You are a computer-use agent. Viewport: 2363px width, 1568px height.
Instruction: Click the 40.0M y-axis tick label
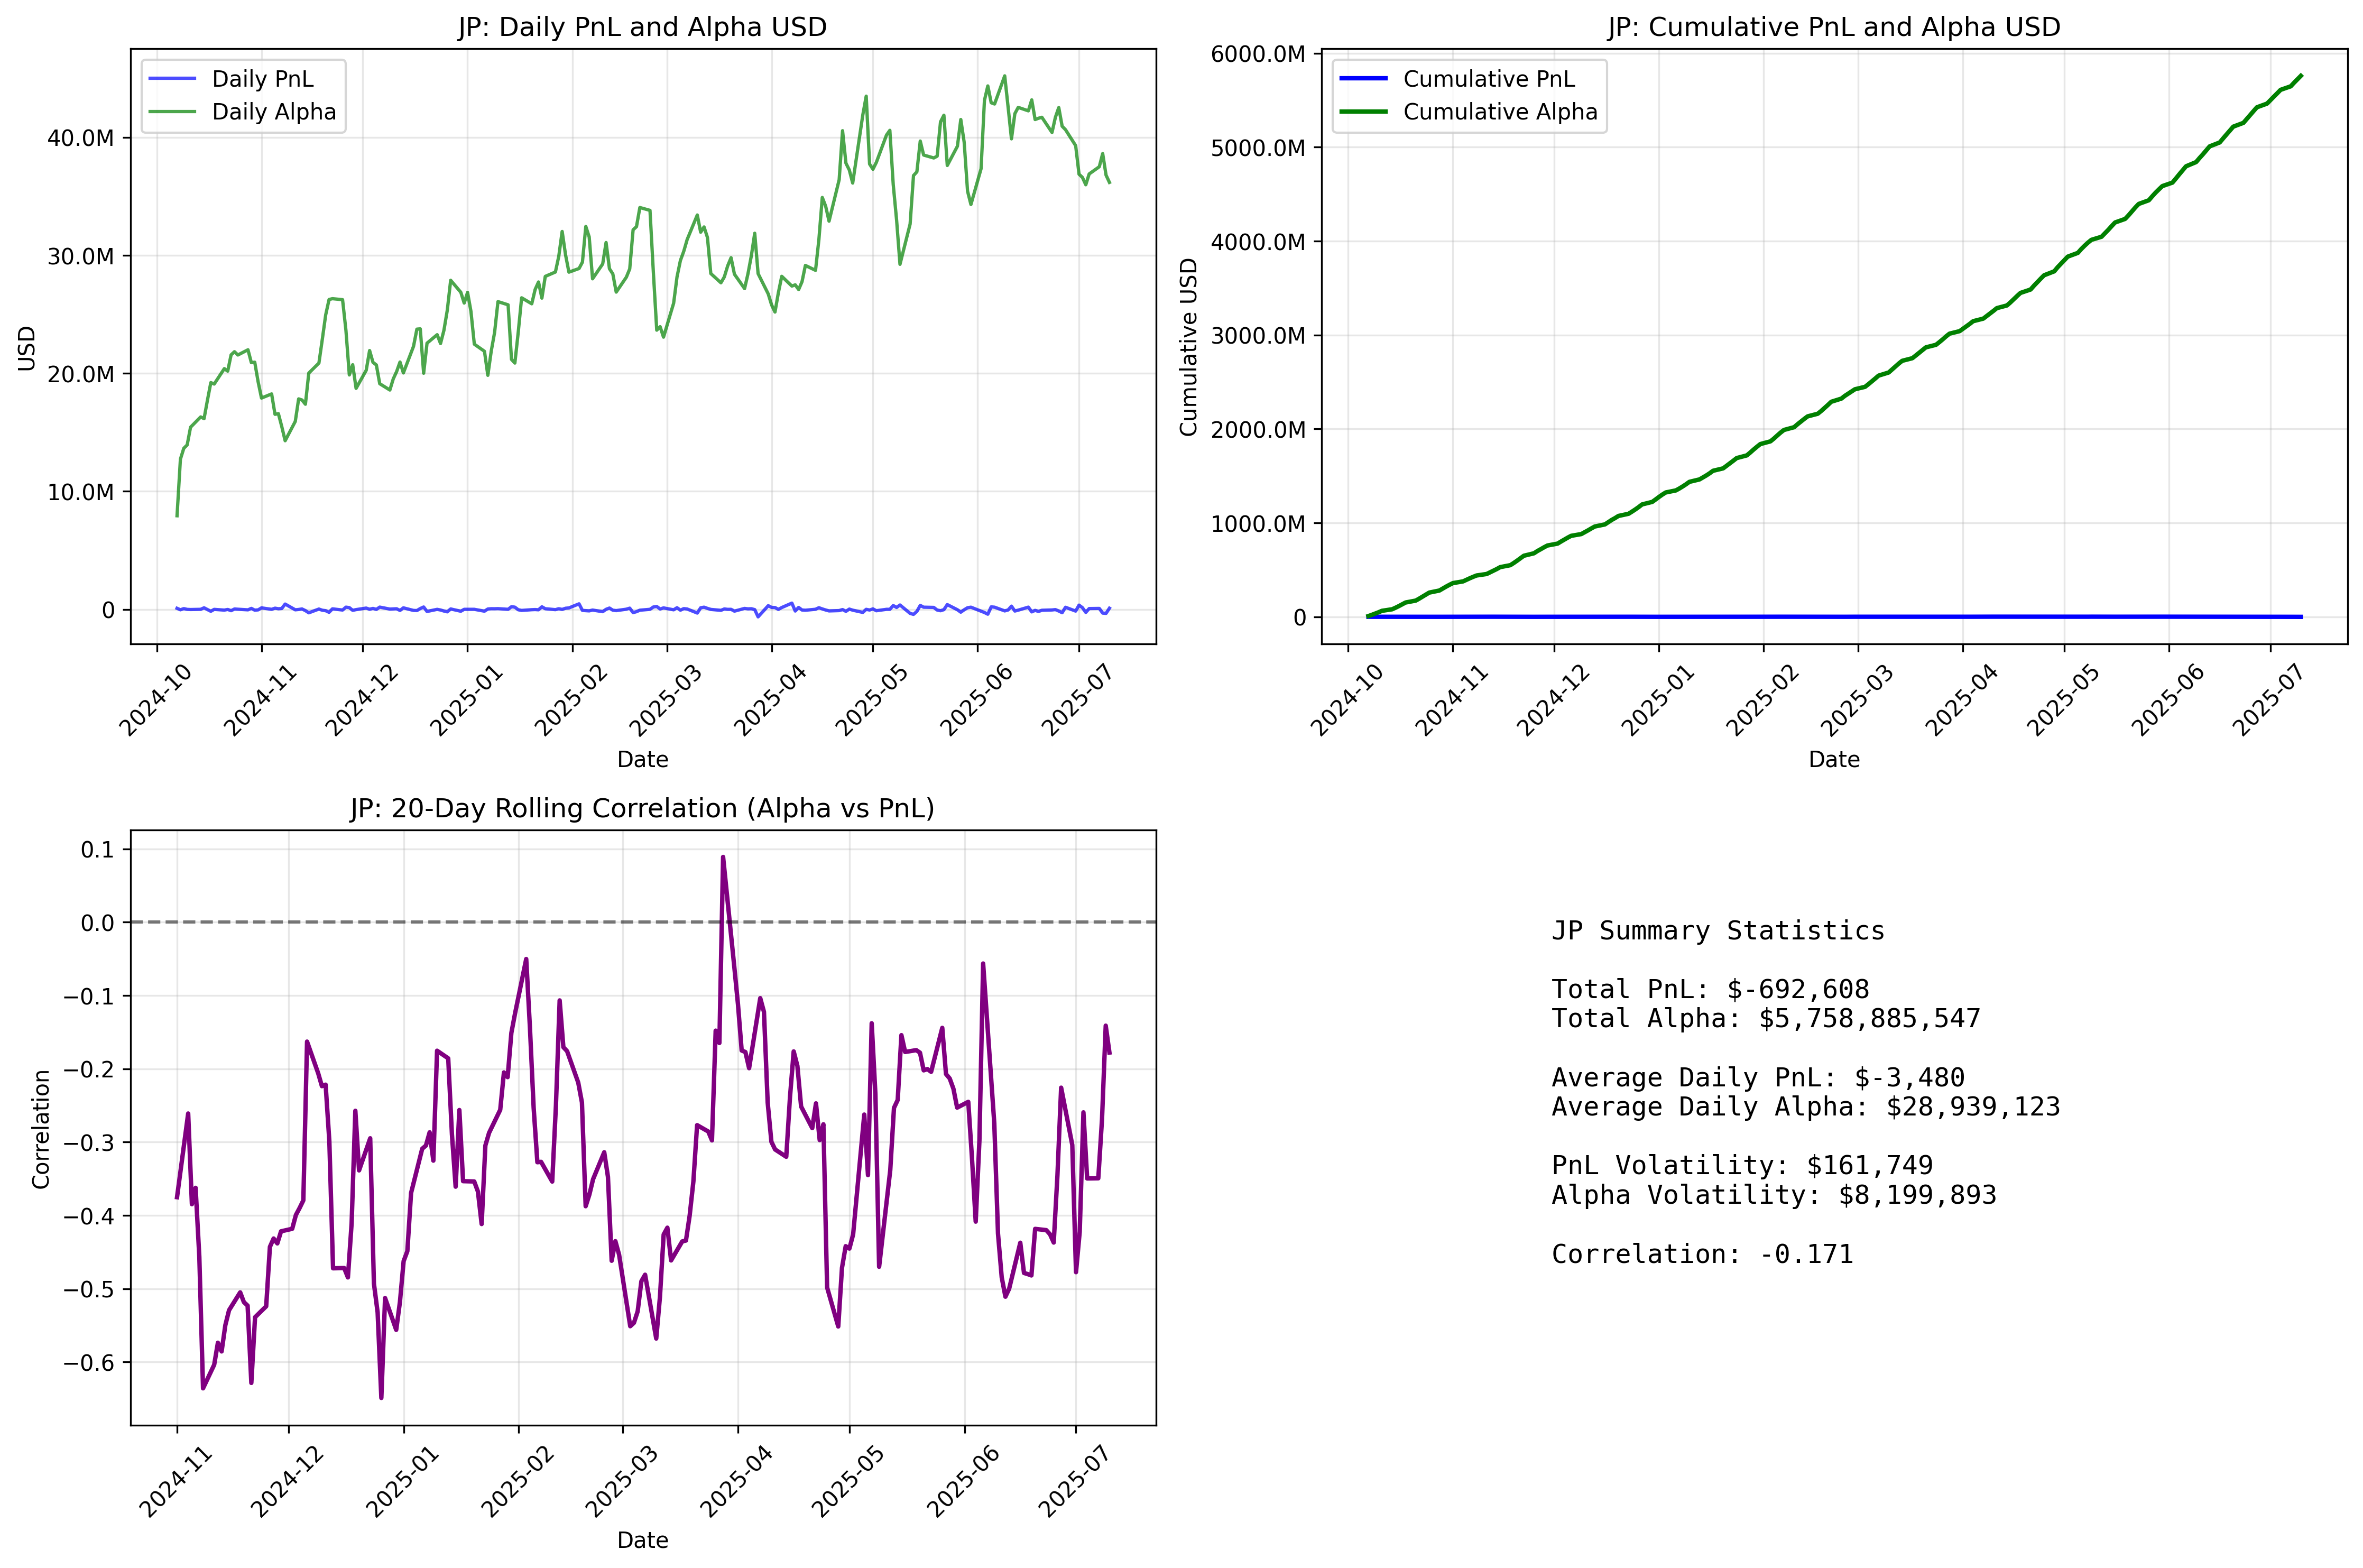coord(80,138)
